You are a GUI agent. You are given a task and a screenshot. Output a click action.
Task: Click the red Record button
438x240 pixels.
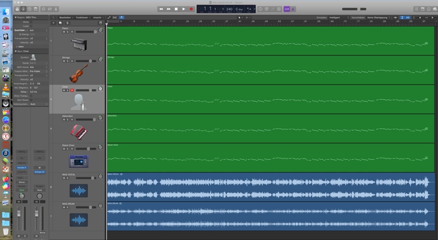(191, 9)
